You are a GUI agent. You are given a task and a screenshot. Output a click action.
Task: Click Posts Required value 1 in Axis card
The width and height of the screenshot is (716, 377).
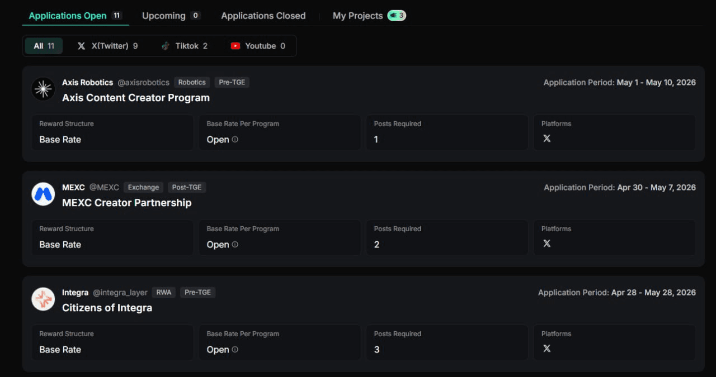click(x=376, y=140)
